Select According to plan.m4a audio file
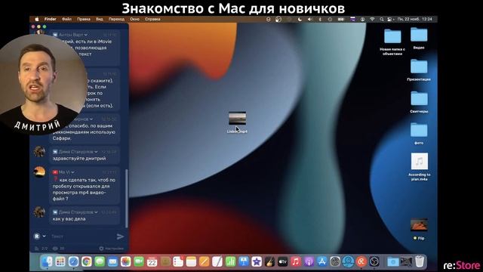The image size is (483, 272). (420, 167)
